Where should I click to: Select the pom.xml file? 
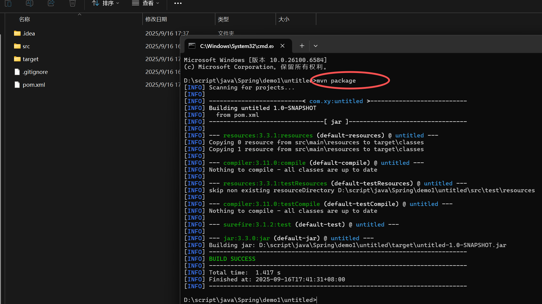click(x=34, y=85)
